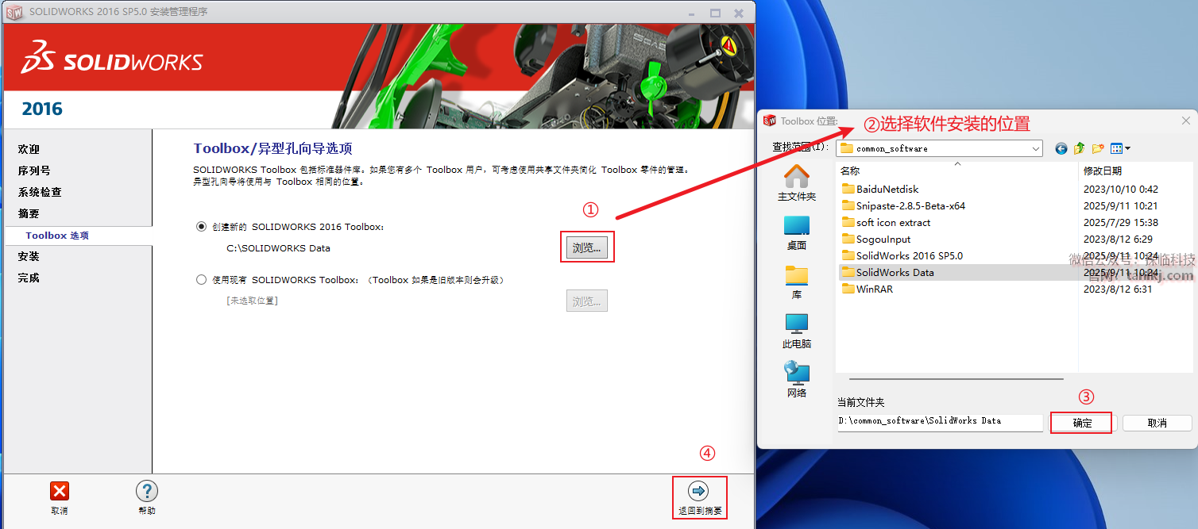Select 创建新的 SOLIDWORKS 2016 Toolbox radio button

[x=201, y=227]
